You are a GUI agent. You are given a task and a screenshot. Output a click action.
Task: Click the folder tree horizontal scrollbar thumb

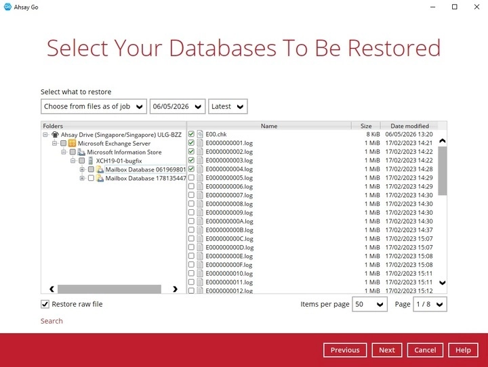click(109, 289)
